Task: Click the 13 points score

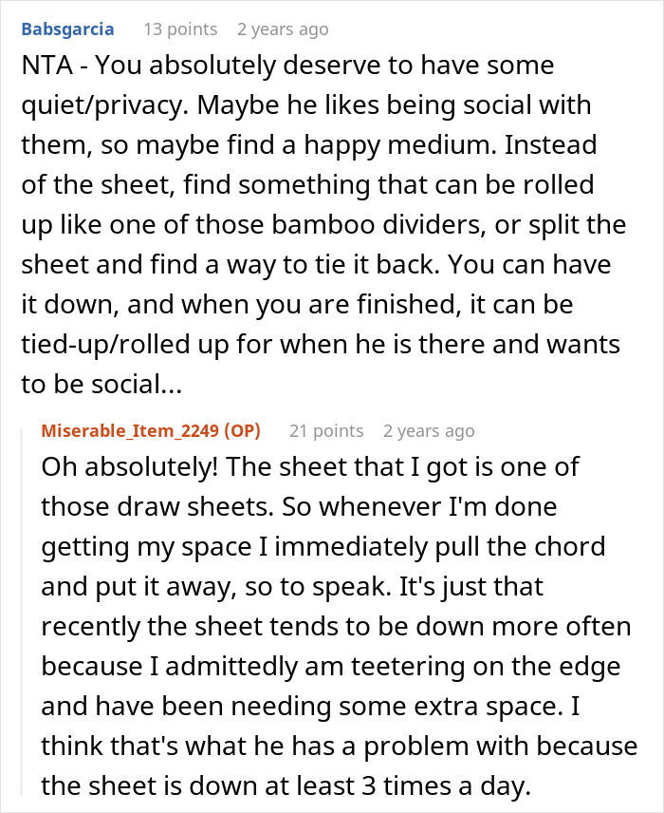Action: 180,29
